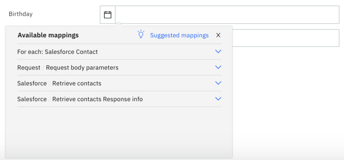
Task: Open the Suggested mappings link
Action: (179, 35)
